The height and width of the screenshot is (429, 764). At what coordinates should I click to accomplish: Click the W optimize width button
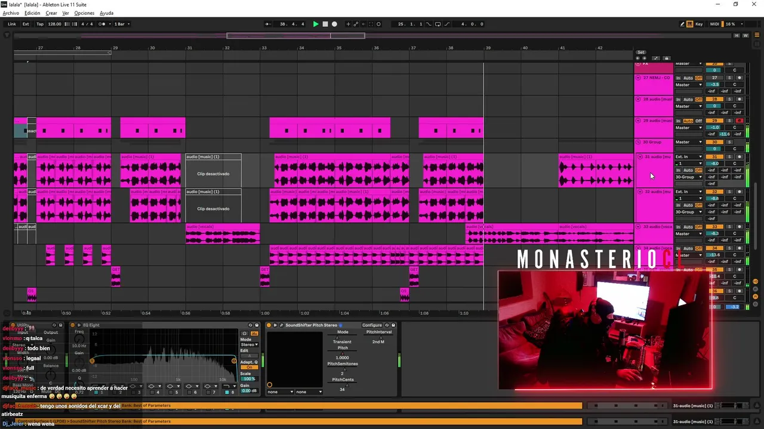tap(745, 36)
